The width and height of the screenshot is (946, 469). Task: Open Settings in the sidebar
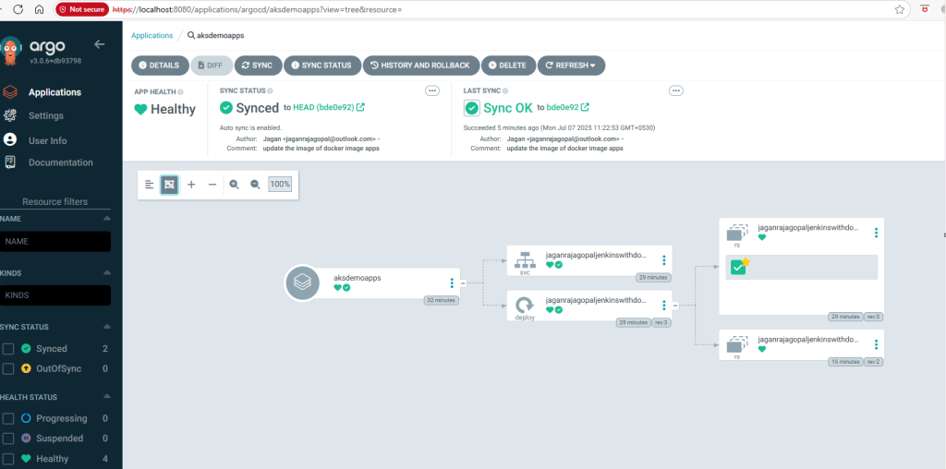pos(46,115)
